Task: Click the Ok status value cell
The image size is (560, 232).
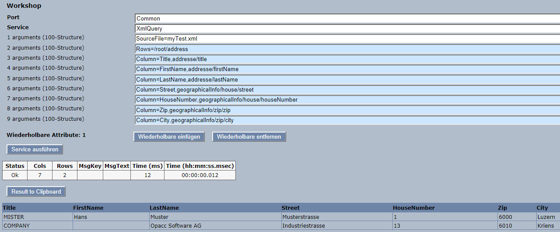Action: coord(15,175)
